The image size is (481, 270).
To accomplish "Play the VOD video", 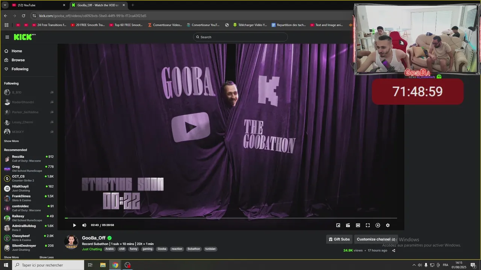I will tap(74, 225).
